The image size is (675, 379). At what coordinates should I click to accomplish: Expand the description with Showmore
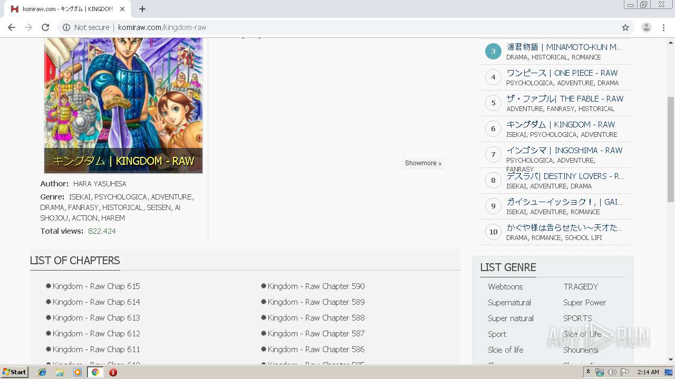[423, 163]
